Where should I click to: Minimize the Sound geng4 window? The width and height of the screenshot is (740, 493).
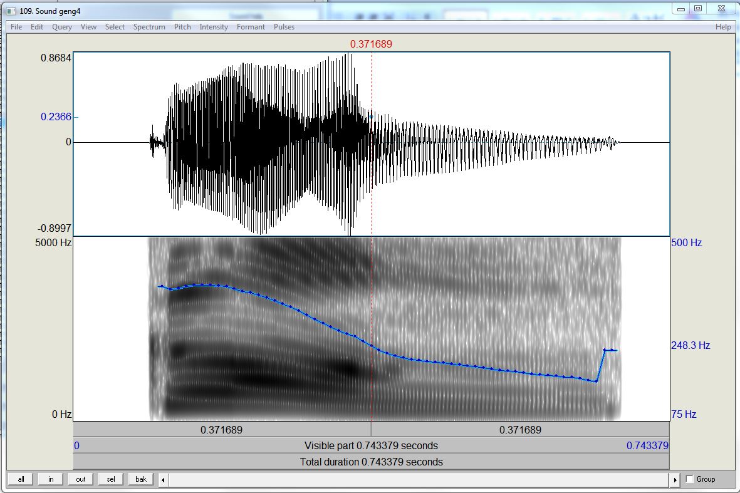tap(681, 9)
